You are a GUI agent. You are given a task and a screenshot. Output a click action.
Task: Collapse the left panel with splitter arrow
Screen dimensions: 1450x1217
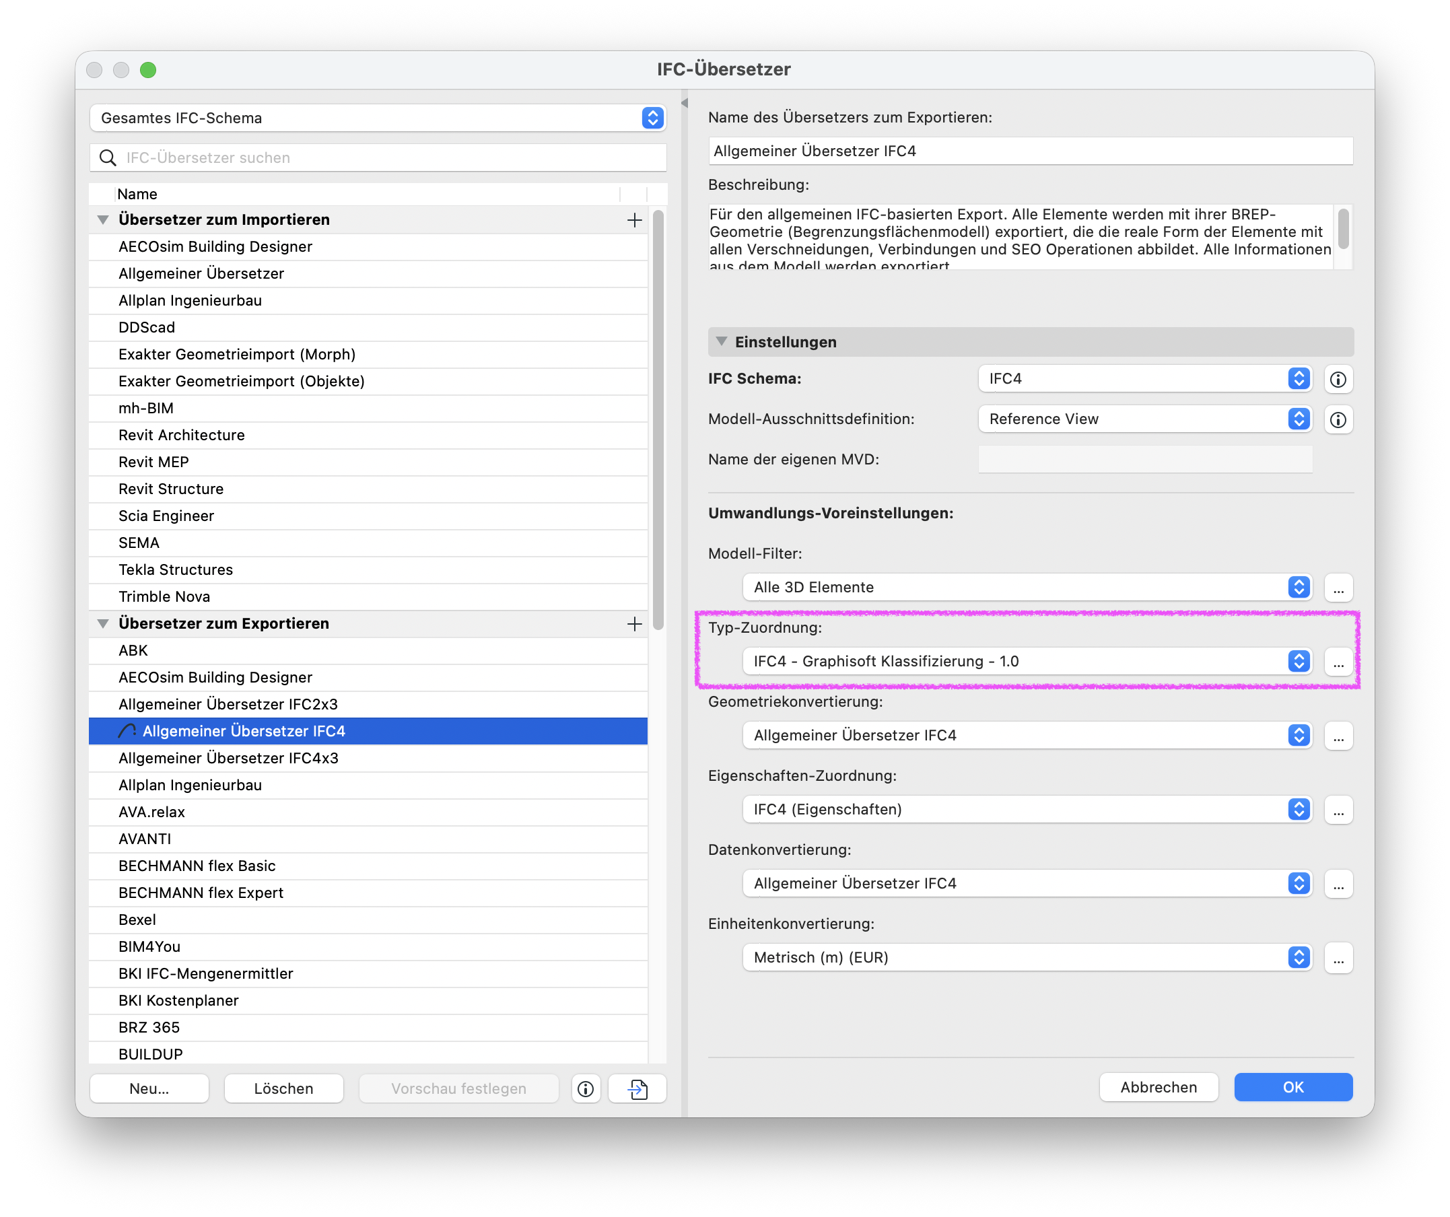pyautogui.click(x=684, y=104)
